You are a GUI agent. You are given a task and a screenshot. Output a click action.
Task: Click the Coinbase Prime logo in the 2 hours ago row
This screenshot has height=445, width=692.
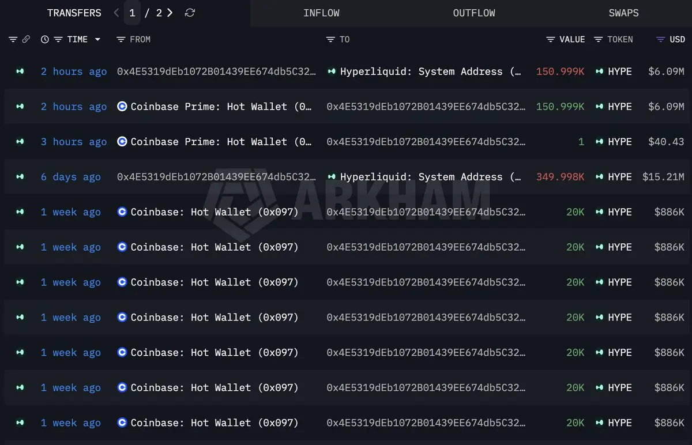[x=122, y=107]
